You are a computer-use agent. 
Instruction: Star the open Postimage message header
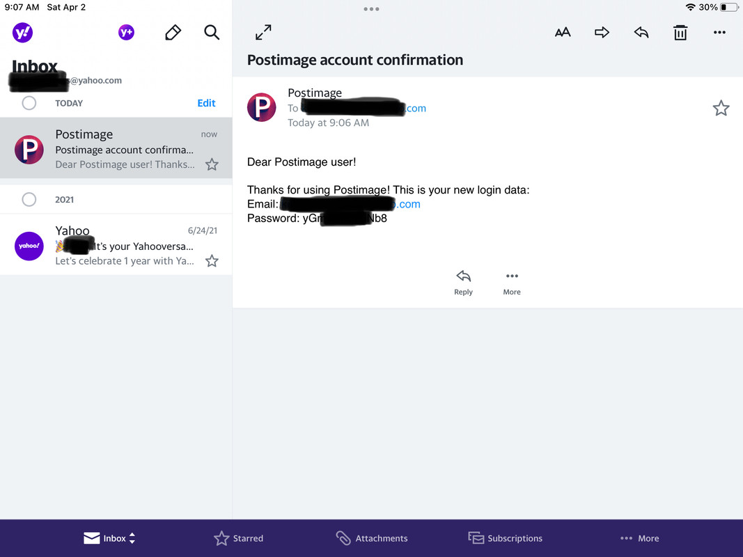721,108
